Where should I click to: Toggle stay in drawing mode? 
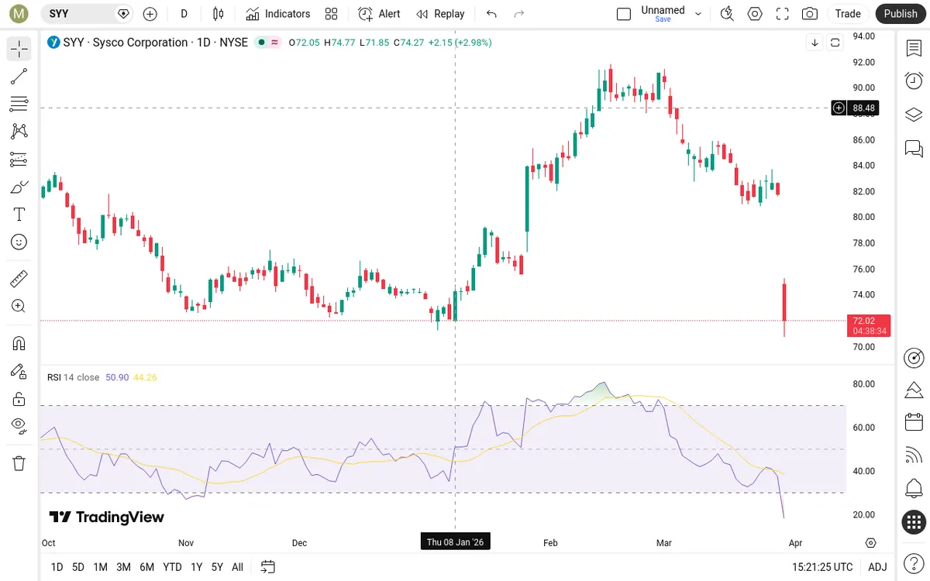tap(19, 371)
